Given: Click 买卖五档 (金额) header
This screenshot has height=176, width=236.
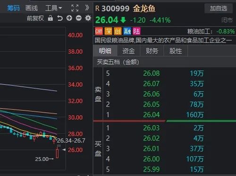Looking at the screenshot, I should (118, 62).
